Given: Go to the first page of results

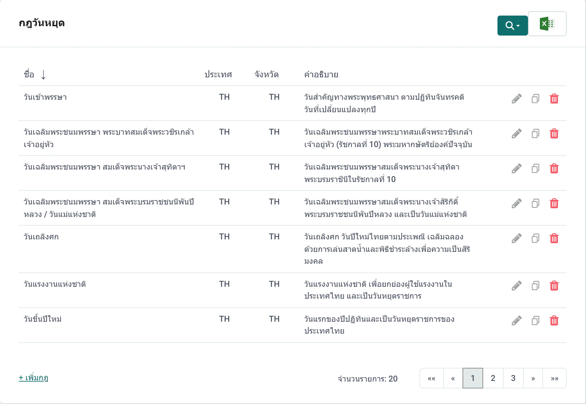Looking at the screenshot, I should tap(432, 378).
